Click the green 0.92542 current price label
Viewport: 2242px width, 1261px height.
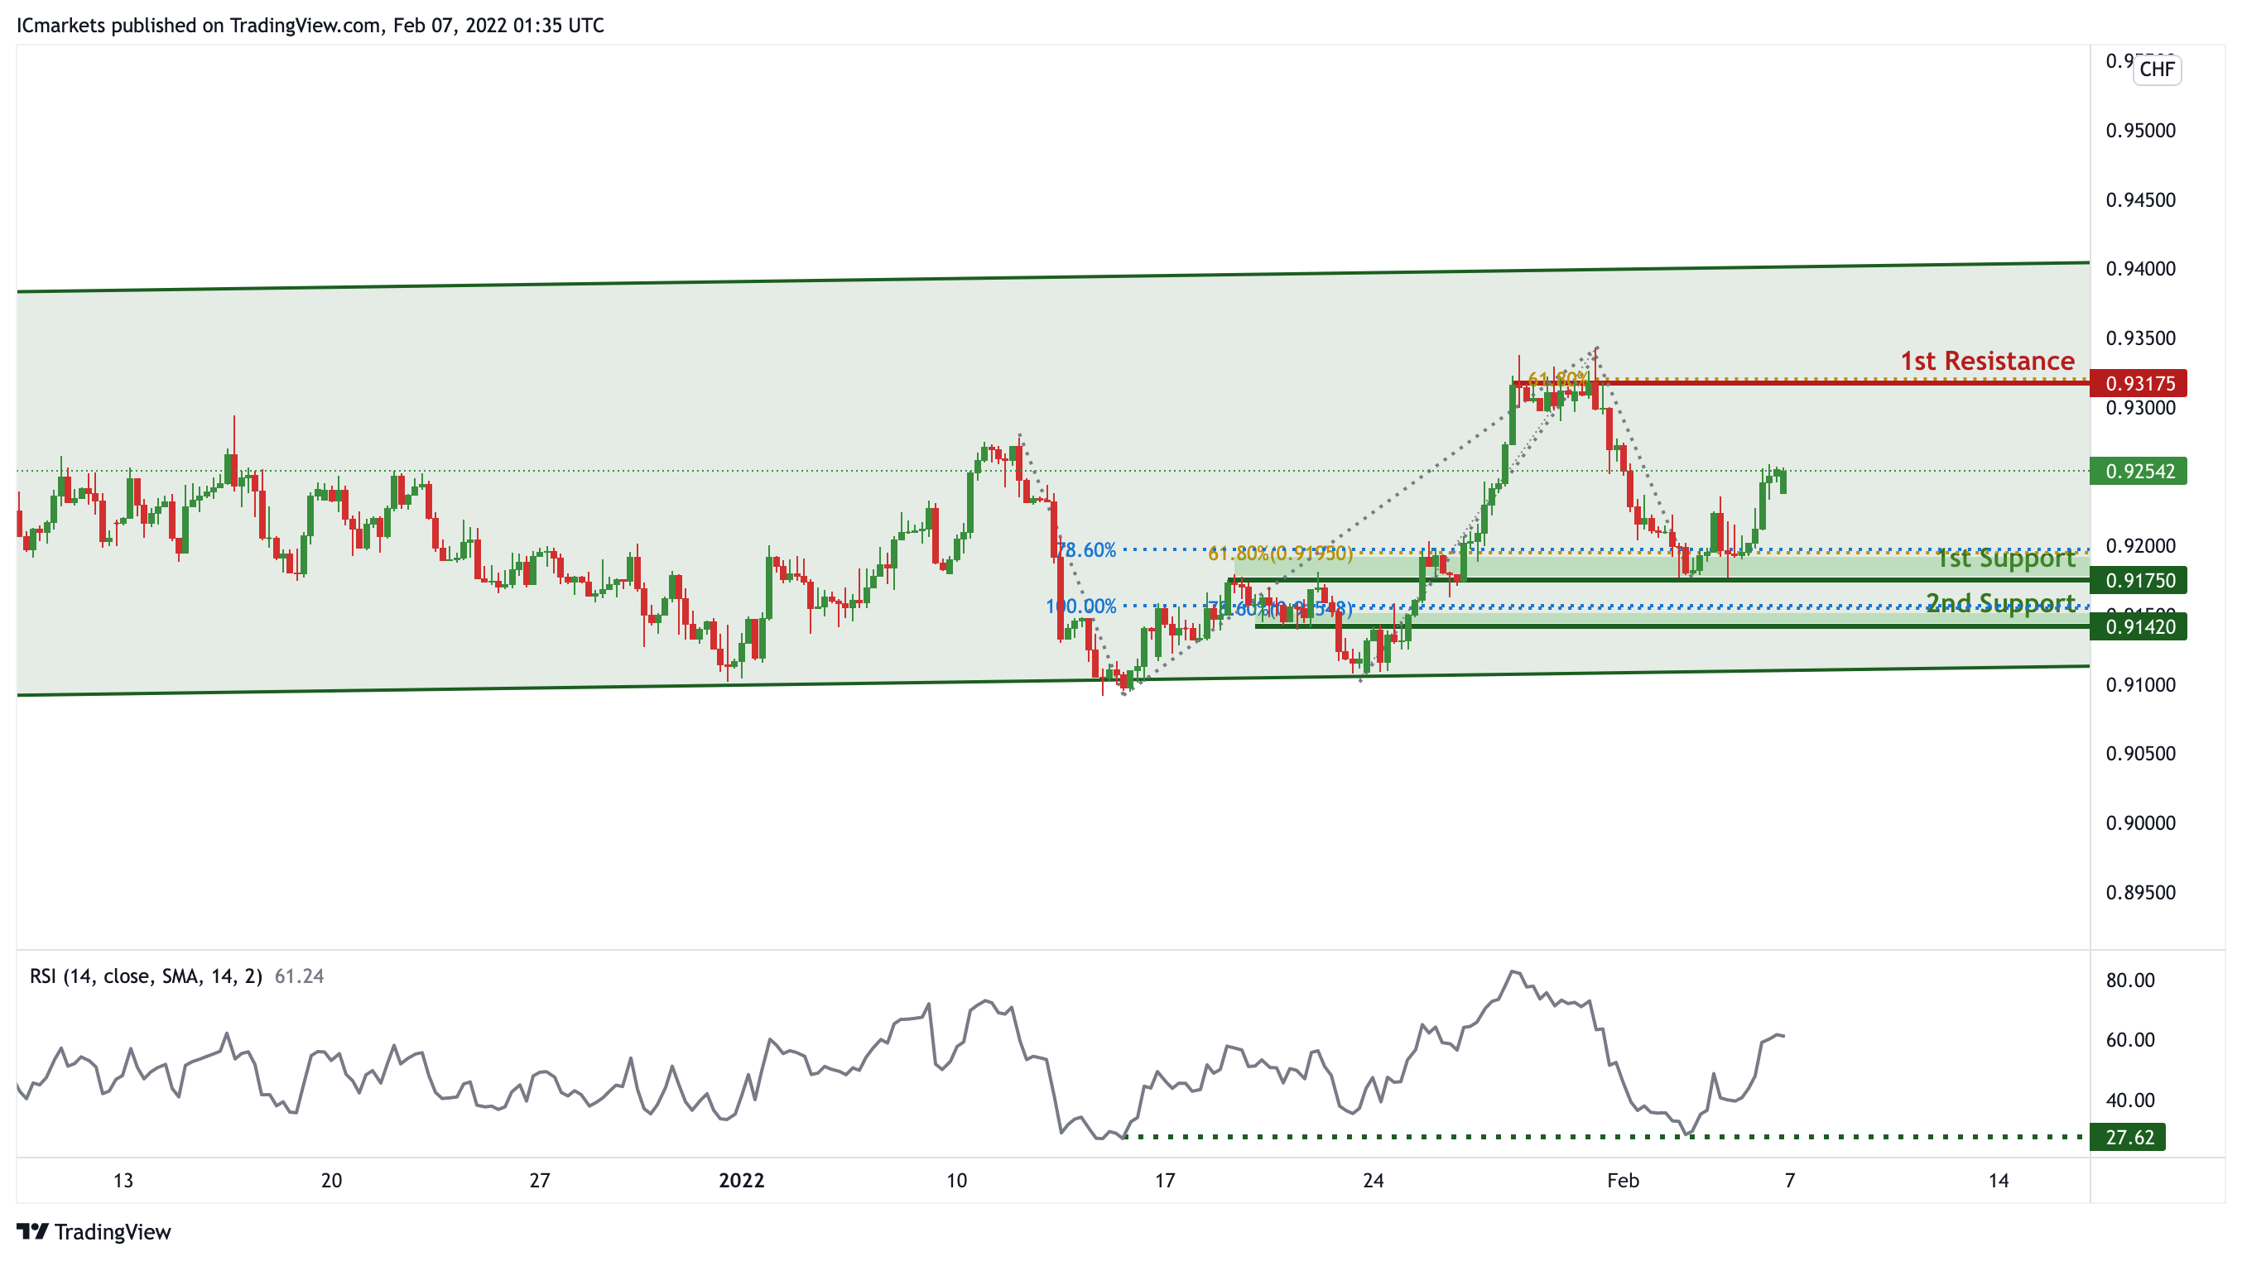[2139, 472]
